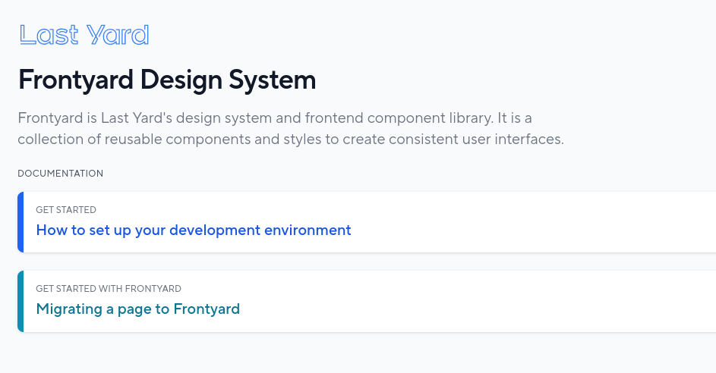Click the DOCUMENTATION section label
The width and height of the screenshot is (716, 373).
tap(61, 174)
